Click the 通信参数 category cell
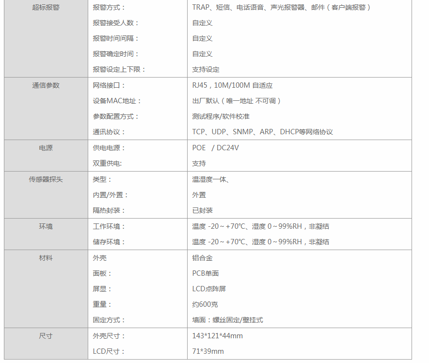The height and width of the screenshot is (363, 429). tap(46, 86)
